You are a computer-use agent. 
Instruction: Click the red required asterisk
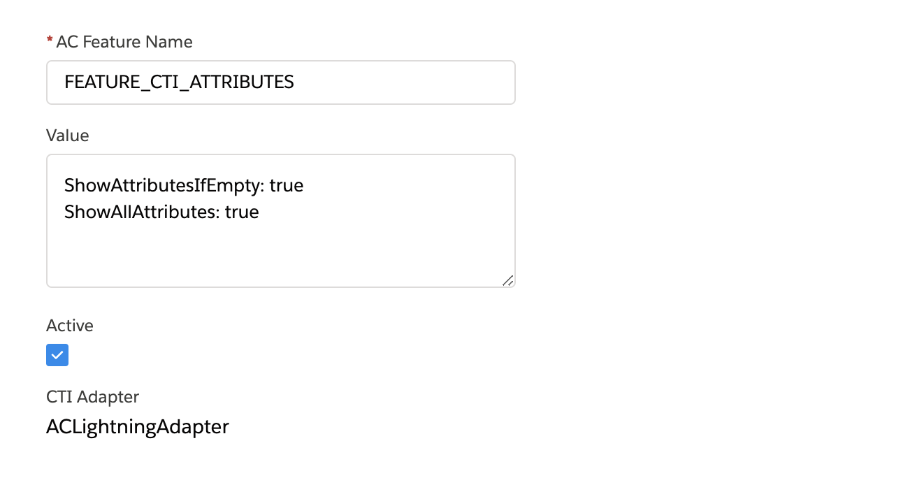(50, 42)
